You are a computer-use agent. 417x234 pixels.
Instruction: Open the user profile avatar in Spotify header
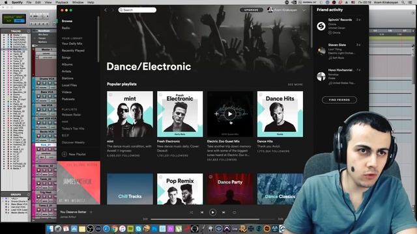[x=270, y=10]
